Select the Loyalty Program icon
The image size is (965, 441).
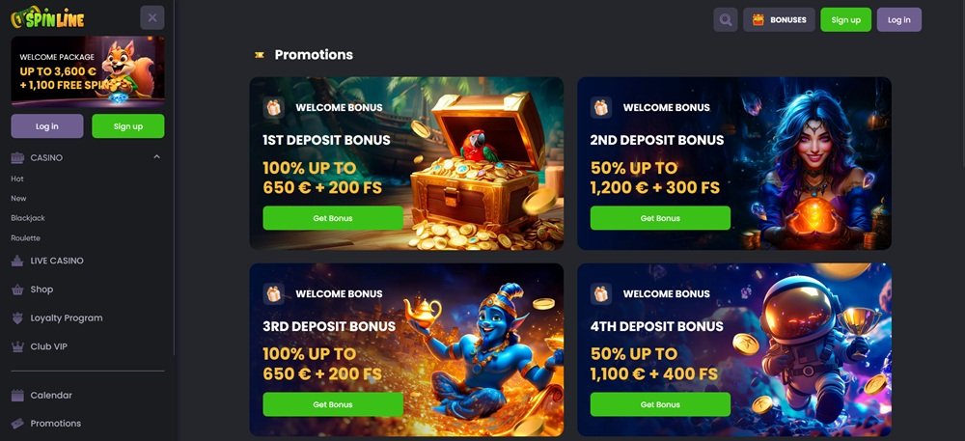pyautogui.click(x=17, y=318)
